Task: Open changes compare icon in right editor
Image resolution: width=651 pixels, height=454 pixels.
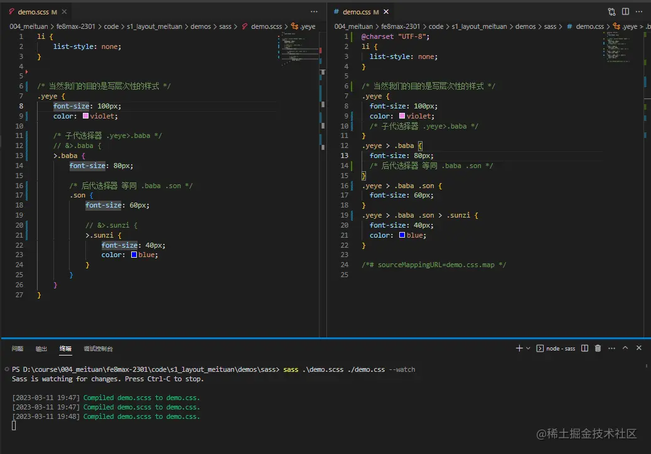Action: 611,12
